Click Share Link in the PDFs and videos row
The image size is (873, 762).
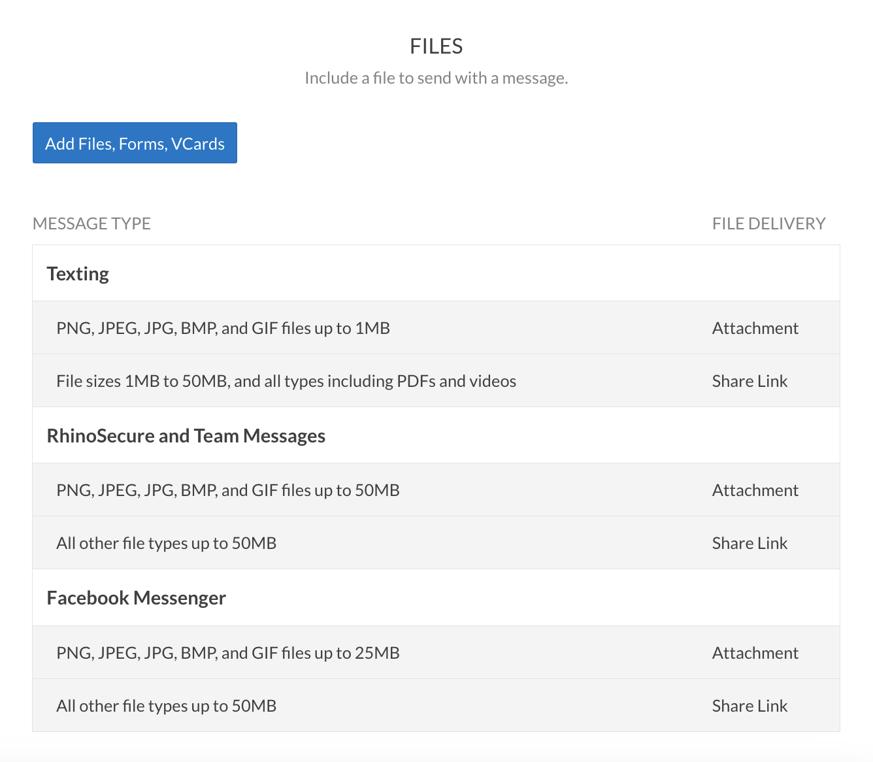pos(749,381)
